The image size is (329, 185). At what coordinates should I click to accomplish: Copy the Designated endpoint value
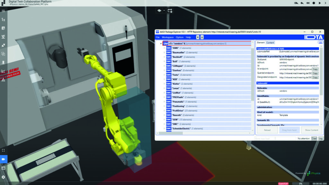pos(315,77)
